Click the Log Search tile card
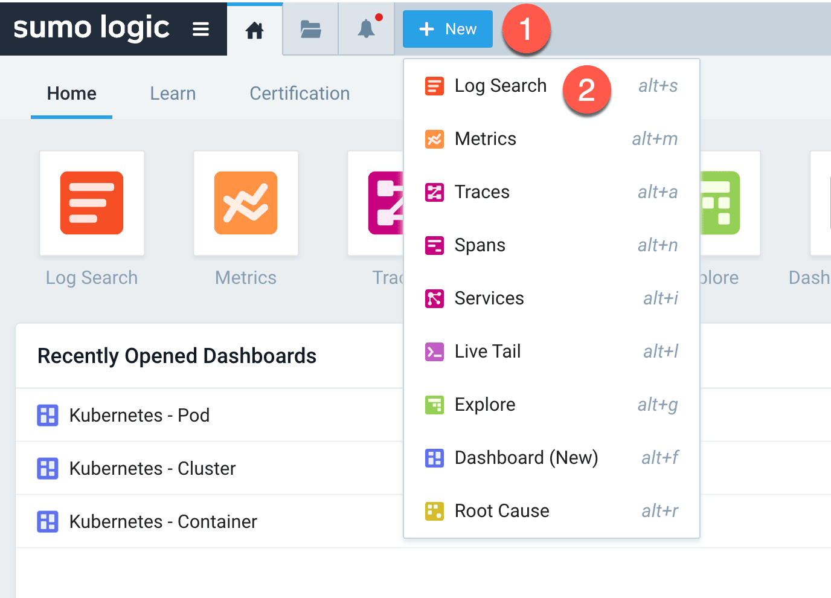This screenshot has height=598, width=831. [x=91, y=203]
